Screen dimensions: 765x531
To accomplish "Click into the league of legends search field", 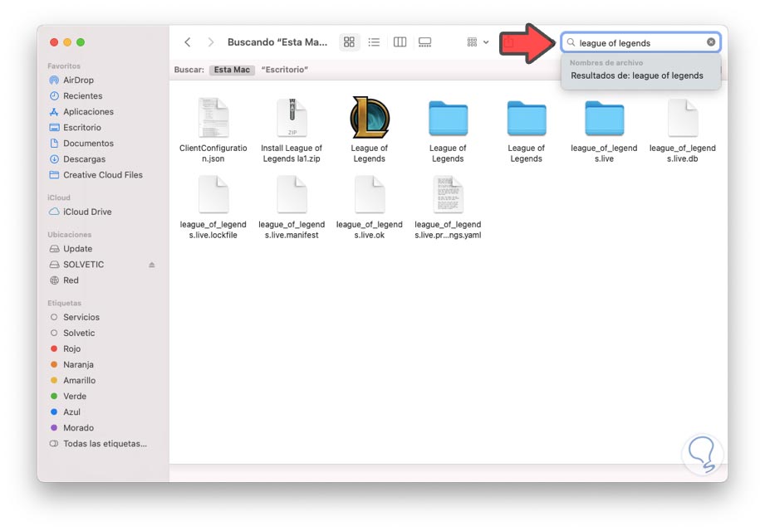I will pos(640,43).
